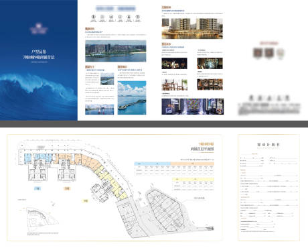This screenshot has height=248, width=308.
Task: Open the tall blue sky island photo
Action: tap(132, 98)
